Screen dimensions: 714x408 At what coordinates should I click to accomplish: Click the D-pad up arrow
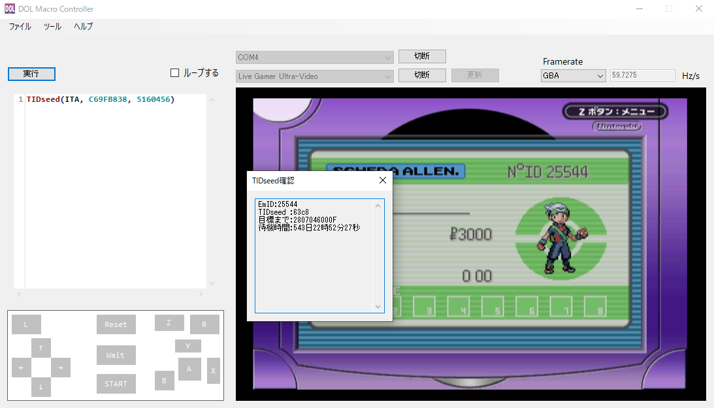(x=41, y=348)
